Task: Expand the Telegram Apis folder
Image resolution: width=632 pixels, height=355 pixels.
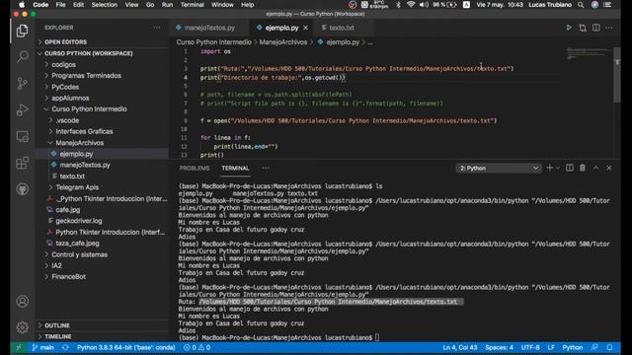Action: click(x=77, y=187)
